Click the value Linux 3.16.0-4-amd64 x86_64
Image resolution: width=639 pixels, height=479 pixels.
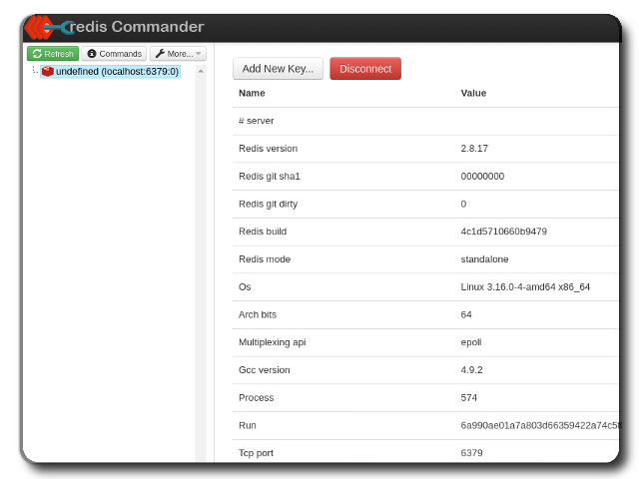point(525,287)
